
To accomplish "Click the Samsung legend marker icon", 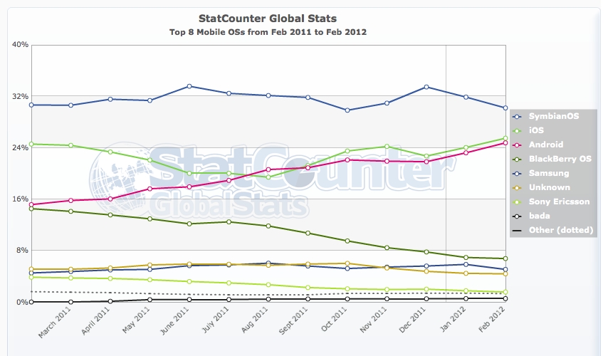I will point(518,173).
